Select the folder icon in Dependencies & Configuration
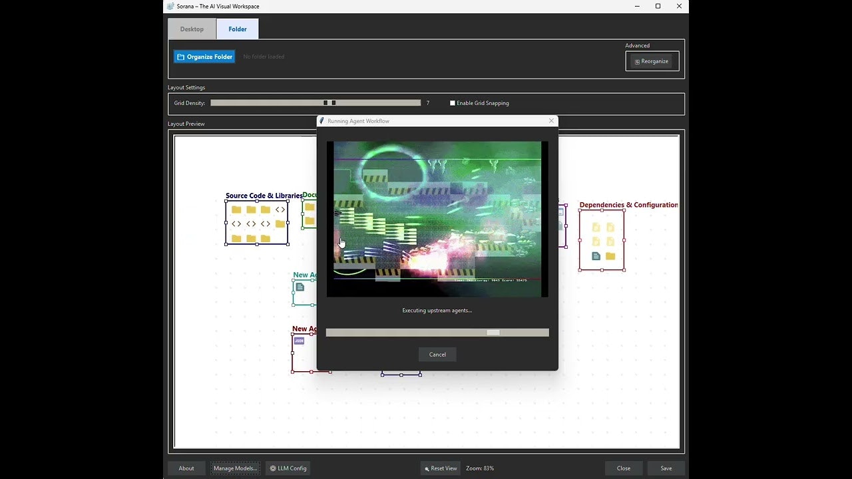 click(x=610, y=256)
